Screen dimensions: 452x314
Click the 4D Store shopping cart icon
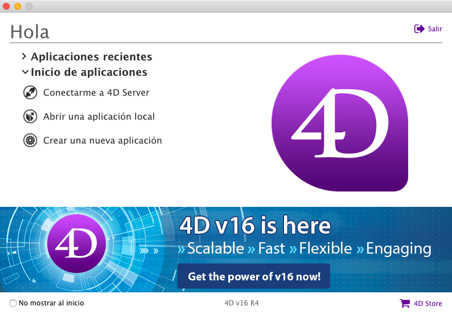click(x=405, y=303)
